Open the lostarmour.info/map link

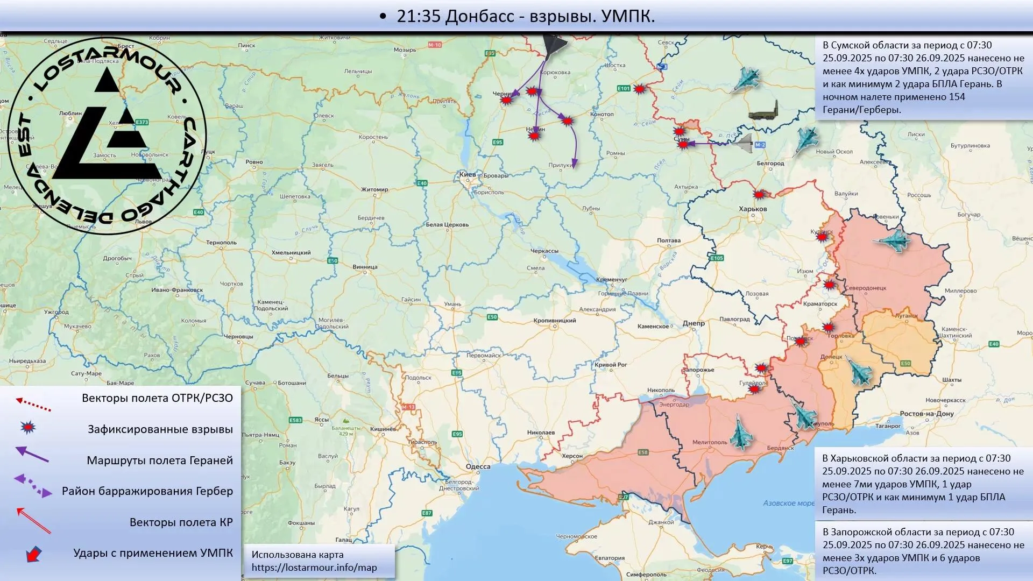(314, 568)
